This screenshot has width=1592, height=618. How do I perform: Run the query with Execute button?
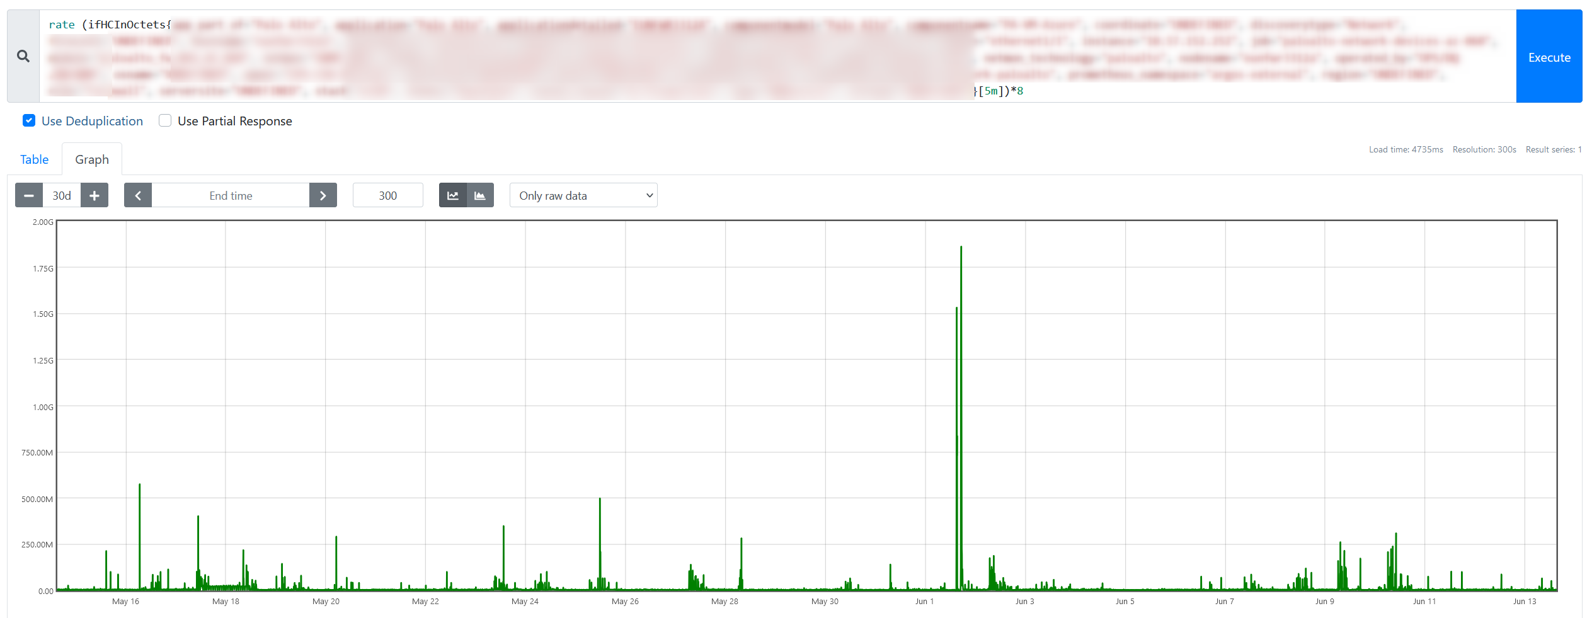coord(1549,56)
